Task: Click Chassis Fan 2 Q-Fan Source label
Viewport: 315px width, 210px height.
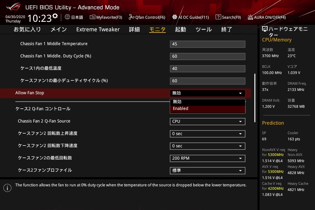Action: [44, 121]
